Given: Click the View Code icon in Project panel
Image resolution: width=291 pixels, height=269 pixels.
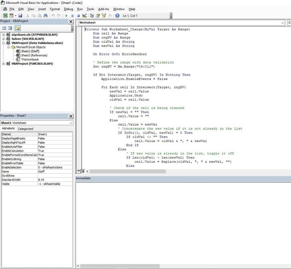Looking at the screenshot, I should pyautogui.click(x=4, y=28).
